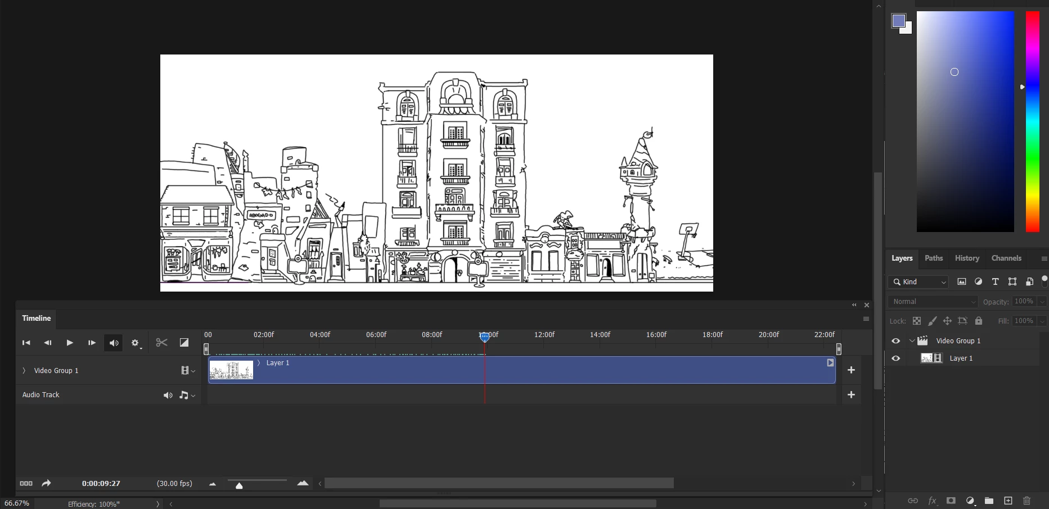The image size is (1049, 509).
Task: Lock image pixels brush icon
Action: 932,321
